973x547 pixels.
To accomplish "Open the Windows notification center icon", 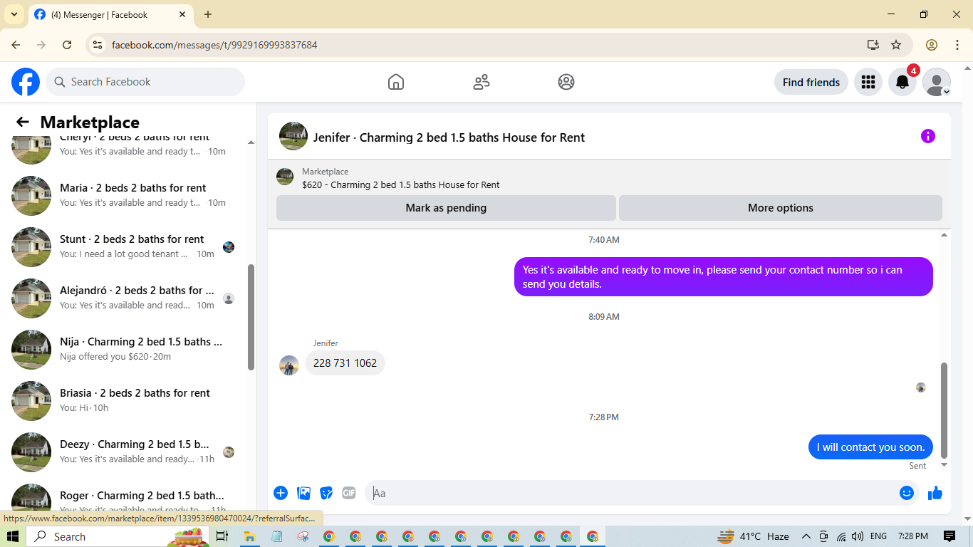I will (x=949, y=536).
